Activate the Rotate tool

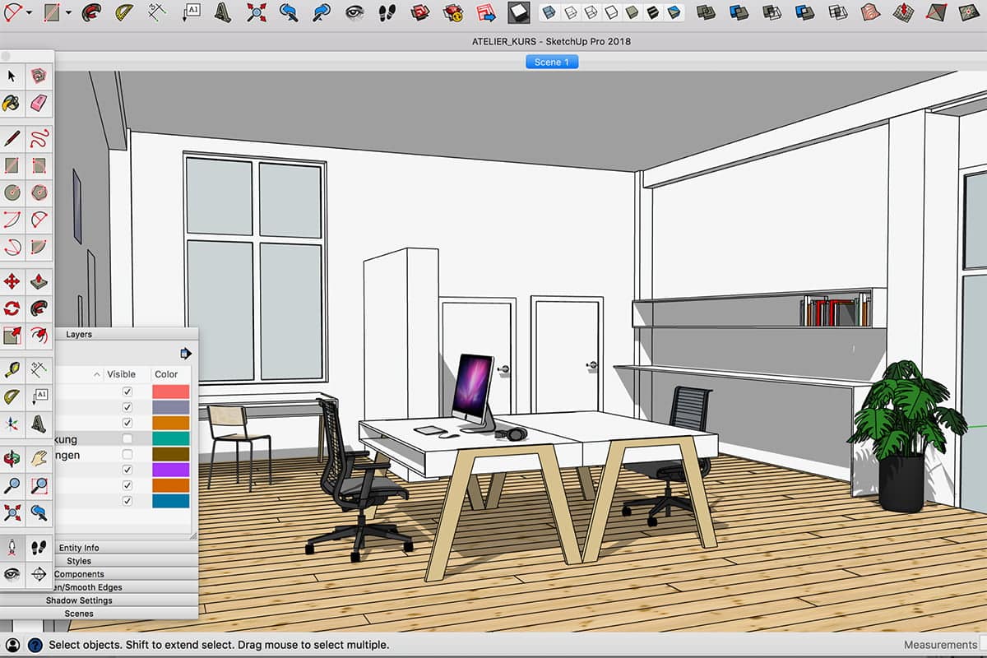12,308
